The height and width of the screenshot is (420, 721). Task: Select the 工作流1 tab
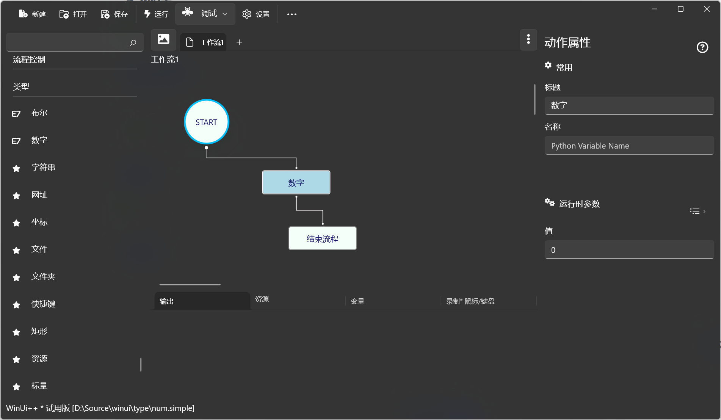coord(207,42)
